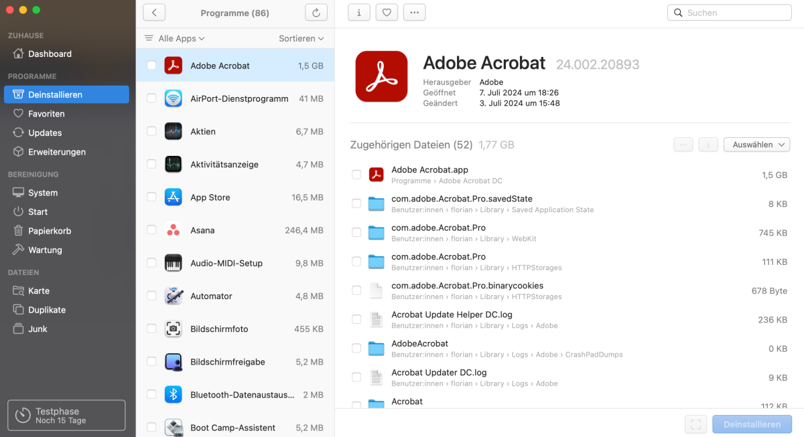This screenshot has width=804, height=437.
Task: Click the refresh programs list icon
Action: (316, 13)
